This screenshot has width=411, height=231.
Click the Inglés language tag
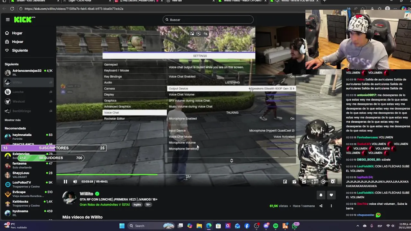pos(137,205)
